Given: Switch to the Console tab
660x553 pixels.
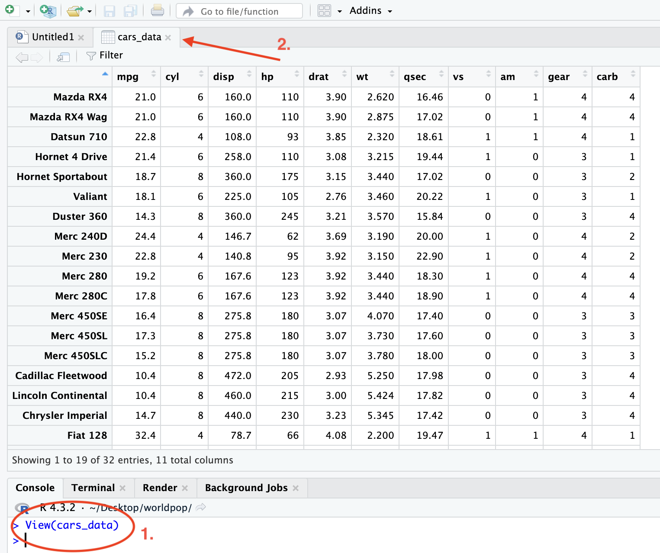Looking at the screenshot, I should pyautogui.click(x=35, y=488).
